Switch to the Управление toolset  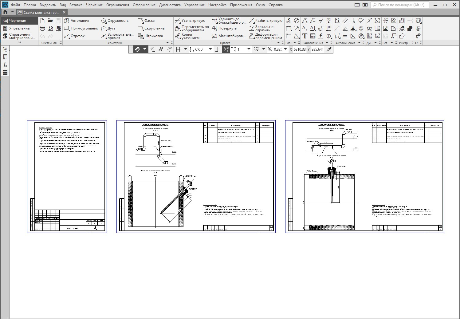pyautogui.click(x=19, y=28)
